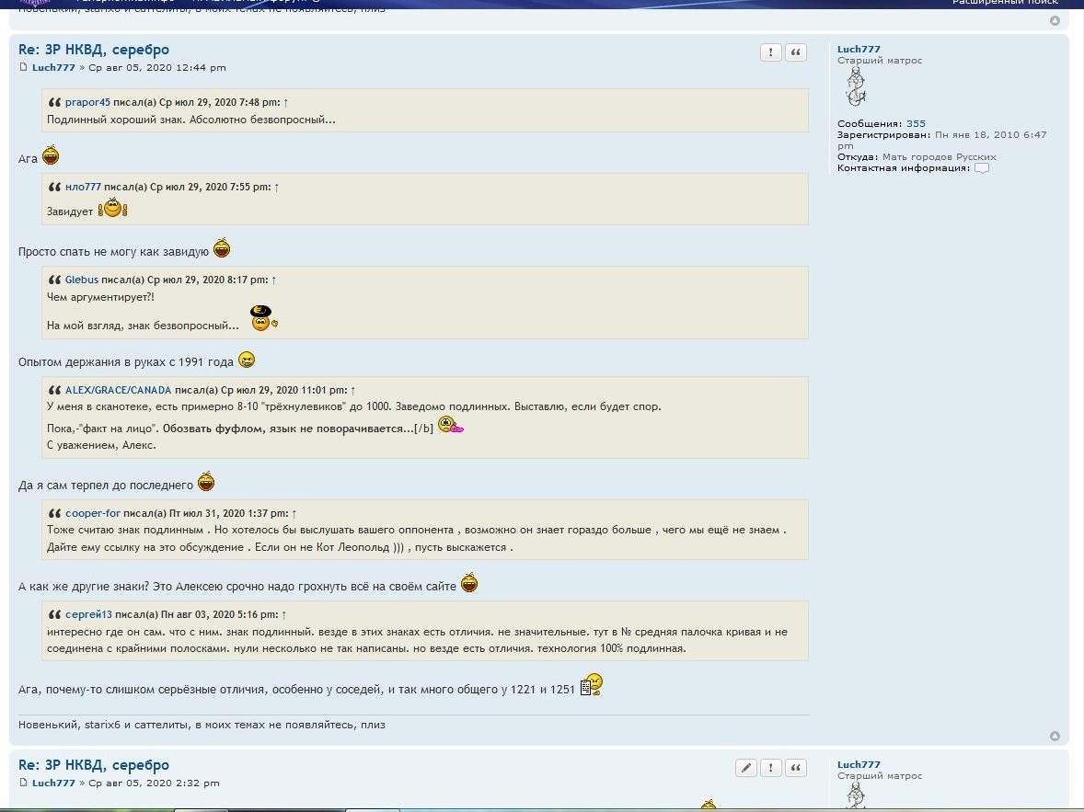Open the first 'Re: ЗР НКВД, серебро' post title
This screenshot has width=1084, height=812.
pyautogui.click(x=94, y=50)
